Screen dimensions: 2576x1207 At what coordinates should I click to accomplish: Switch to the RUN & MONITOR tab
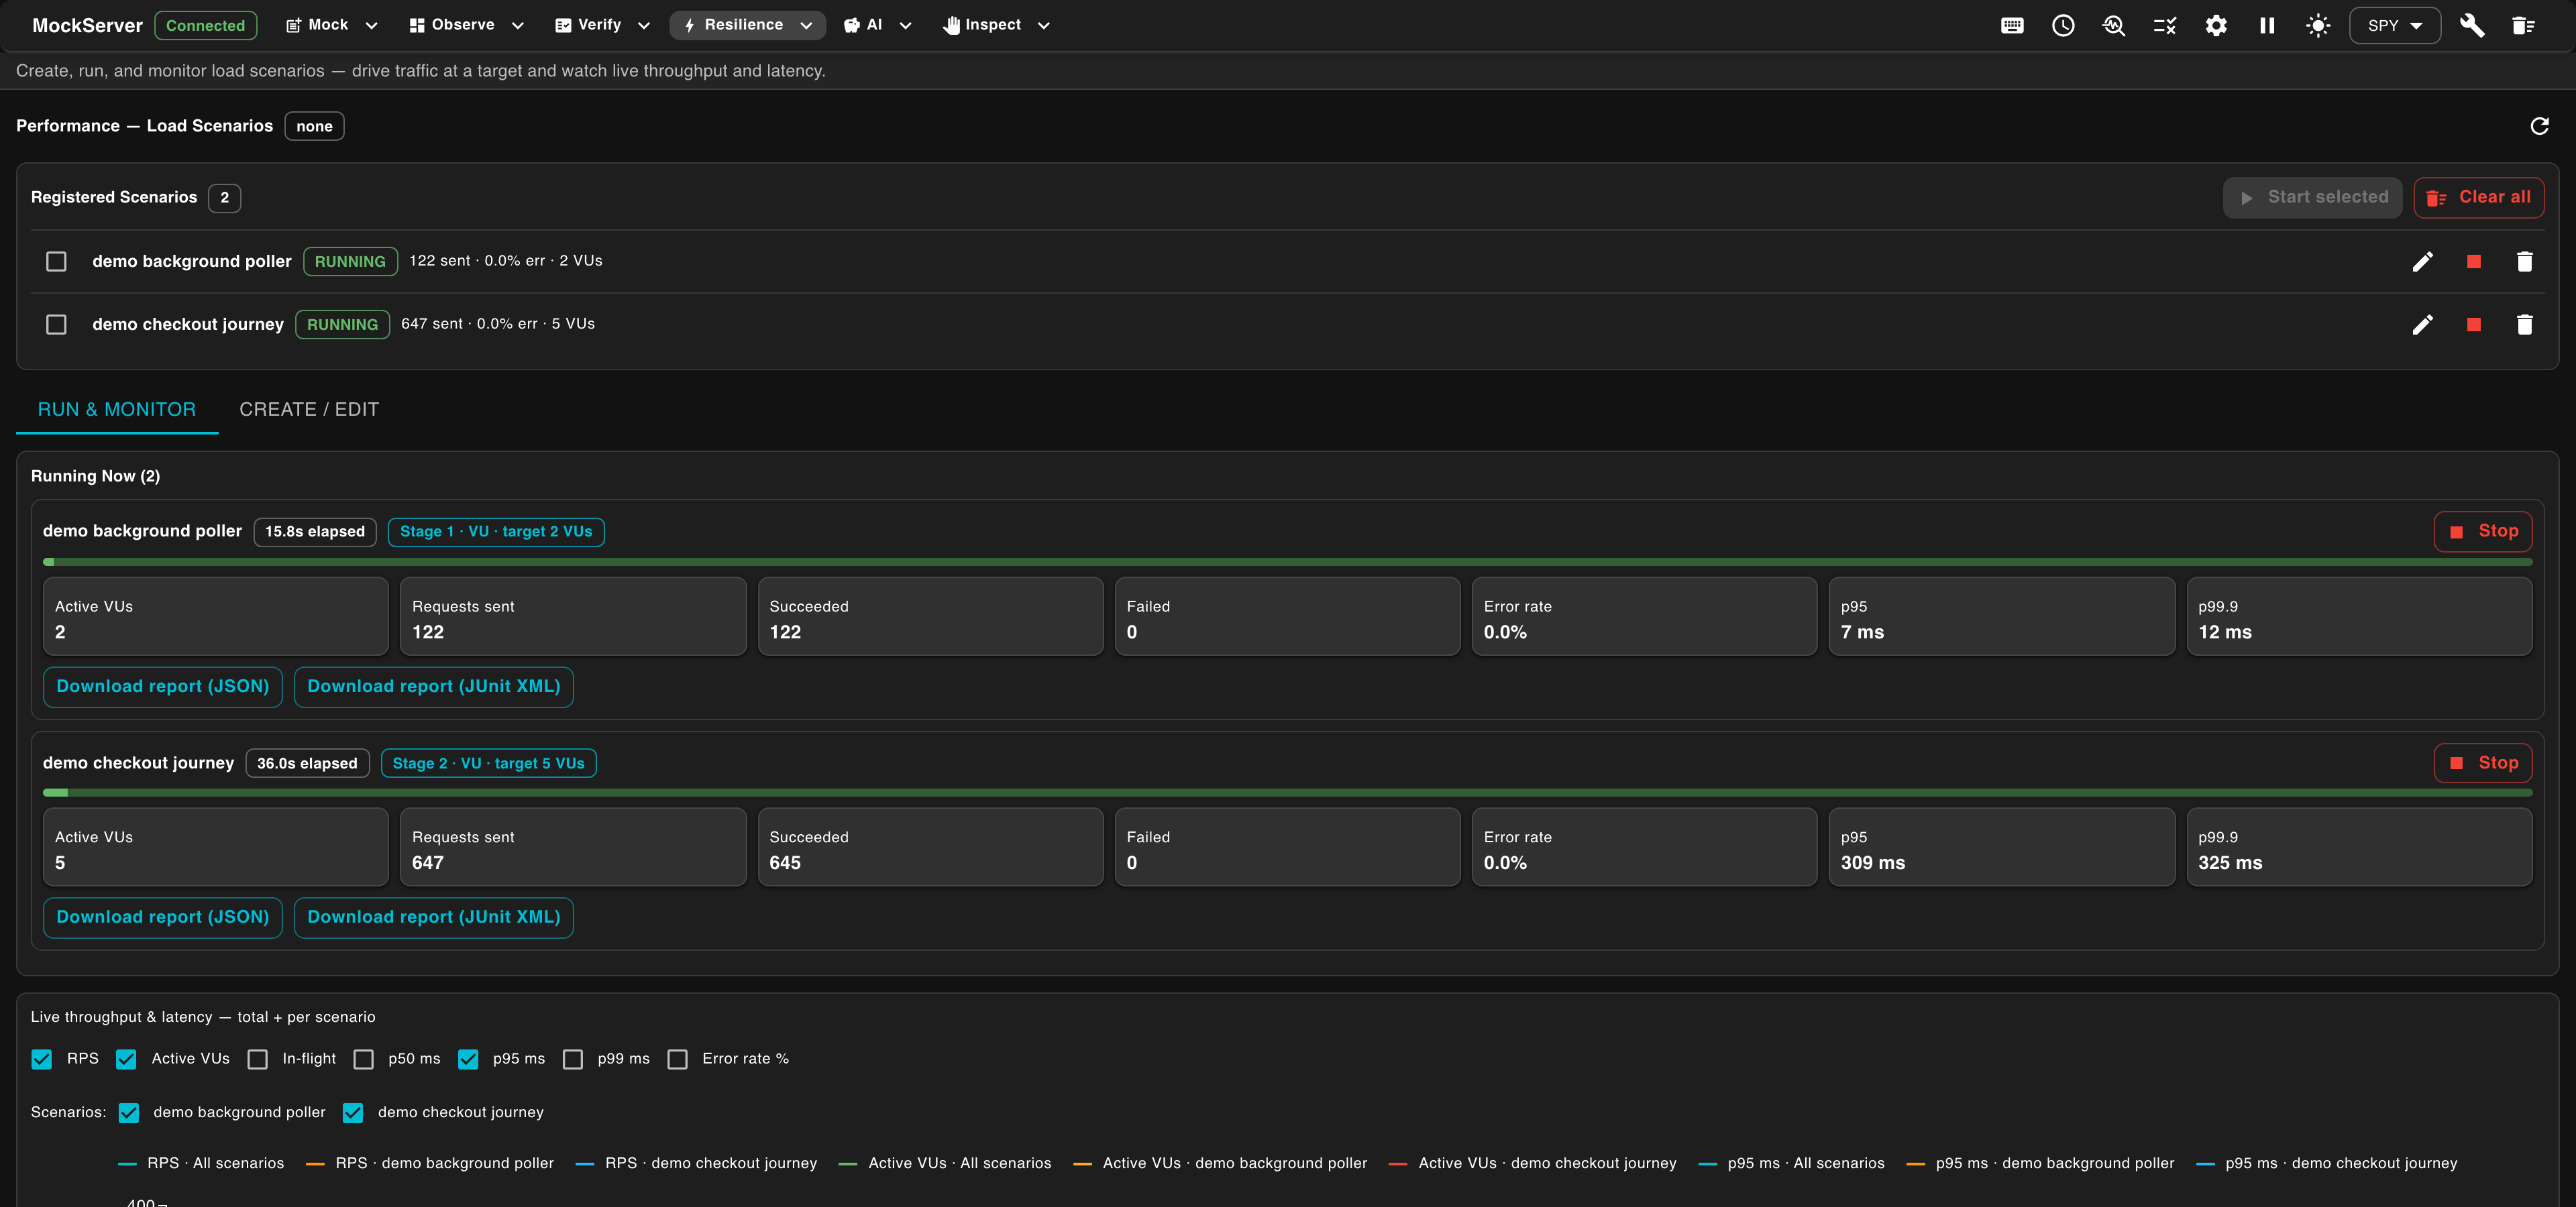coord(117,410)
